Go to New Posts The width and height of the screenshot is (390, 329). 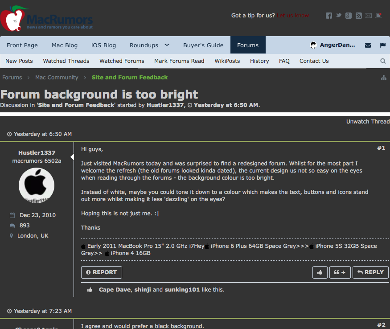click(x=19, y=61)
